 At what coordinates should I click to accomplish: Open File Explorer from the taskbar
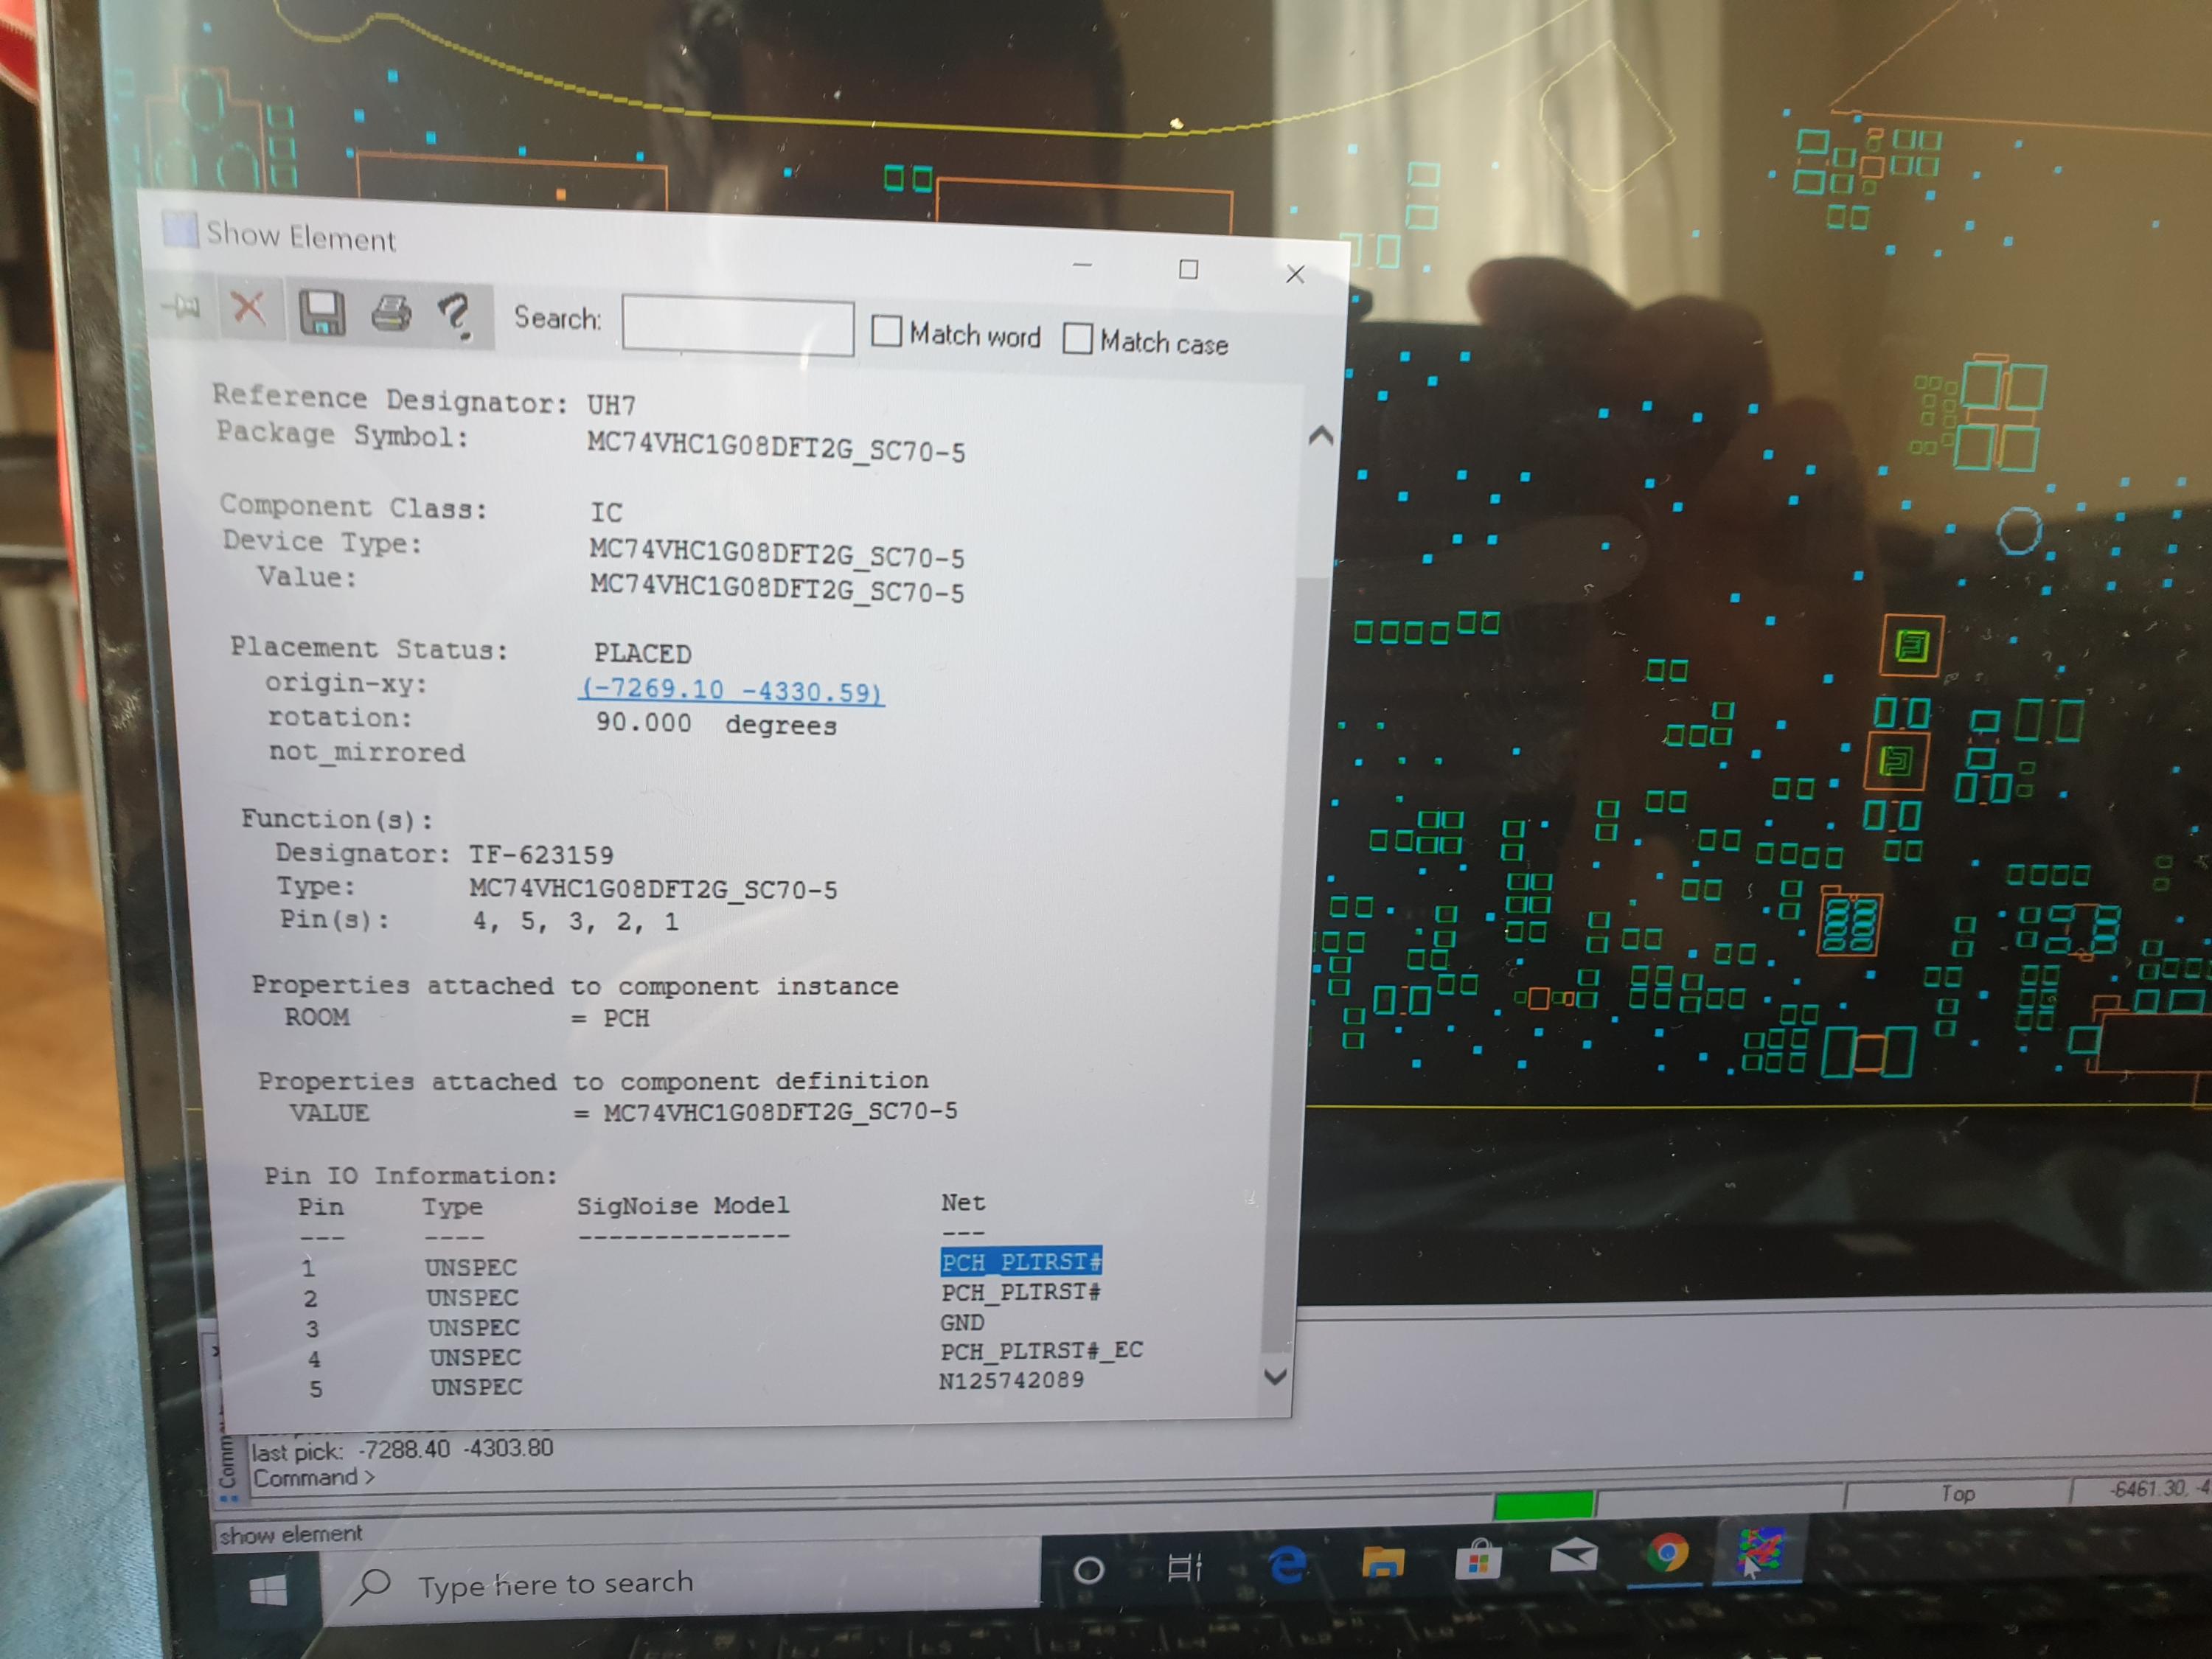(x=1383, y=1561)
